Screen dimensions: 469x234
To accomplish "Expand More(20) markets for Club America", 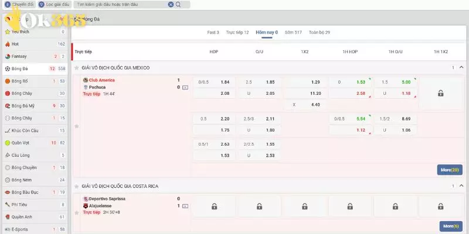I will [x=450, y=170].
